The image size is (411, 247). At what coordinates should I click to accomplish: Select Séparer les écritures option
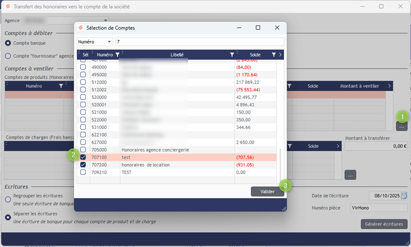(x=8, y=217)
